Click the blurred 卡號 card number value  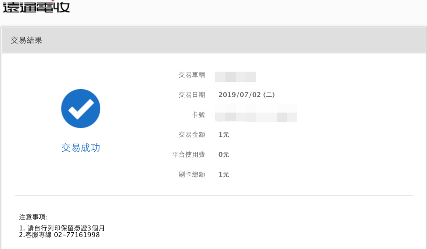pyautogui.click(x=256, y=116)
